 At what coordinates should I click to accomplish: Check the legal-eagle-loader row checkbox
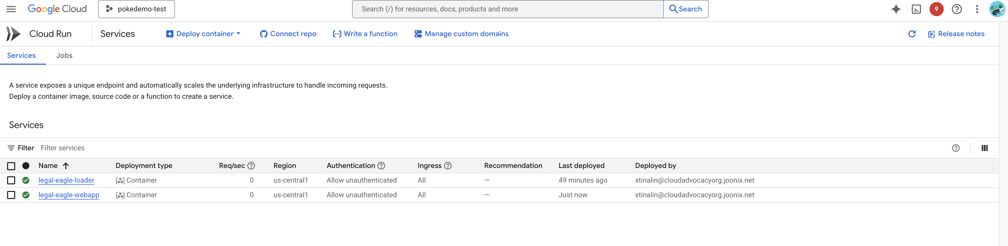(x=11, y=180)
